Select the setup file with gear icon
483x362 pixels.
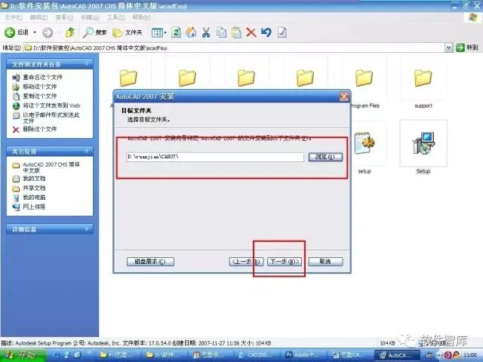click(x=365, y=143)
